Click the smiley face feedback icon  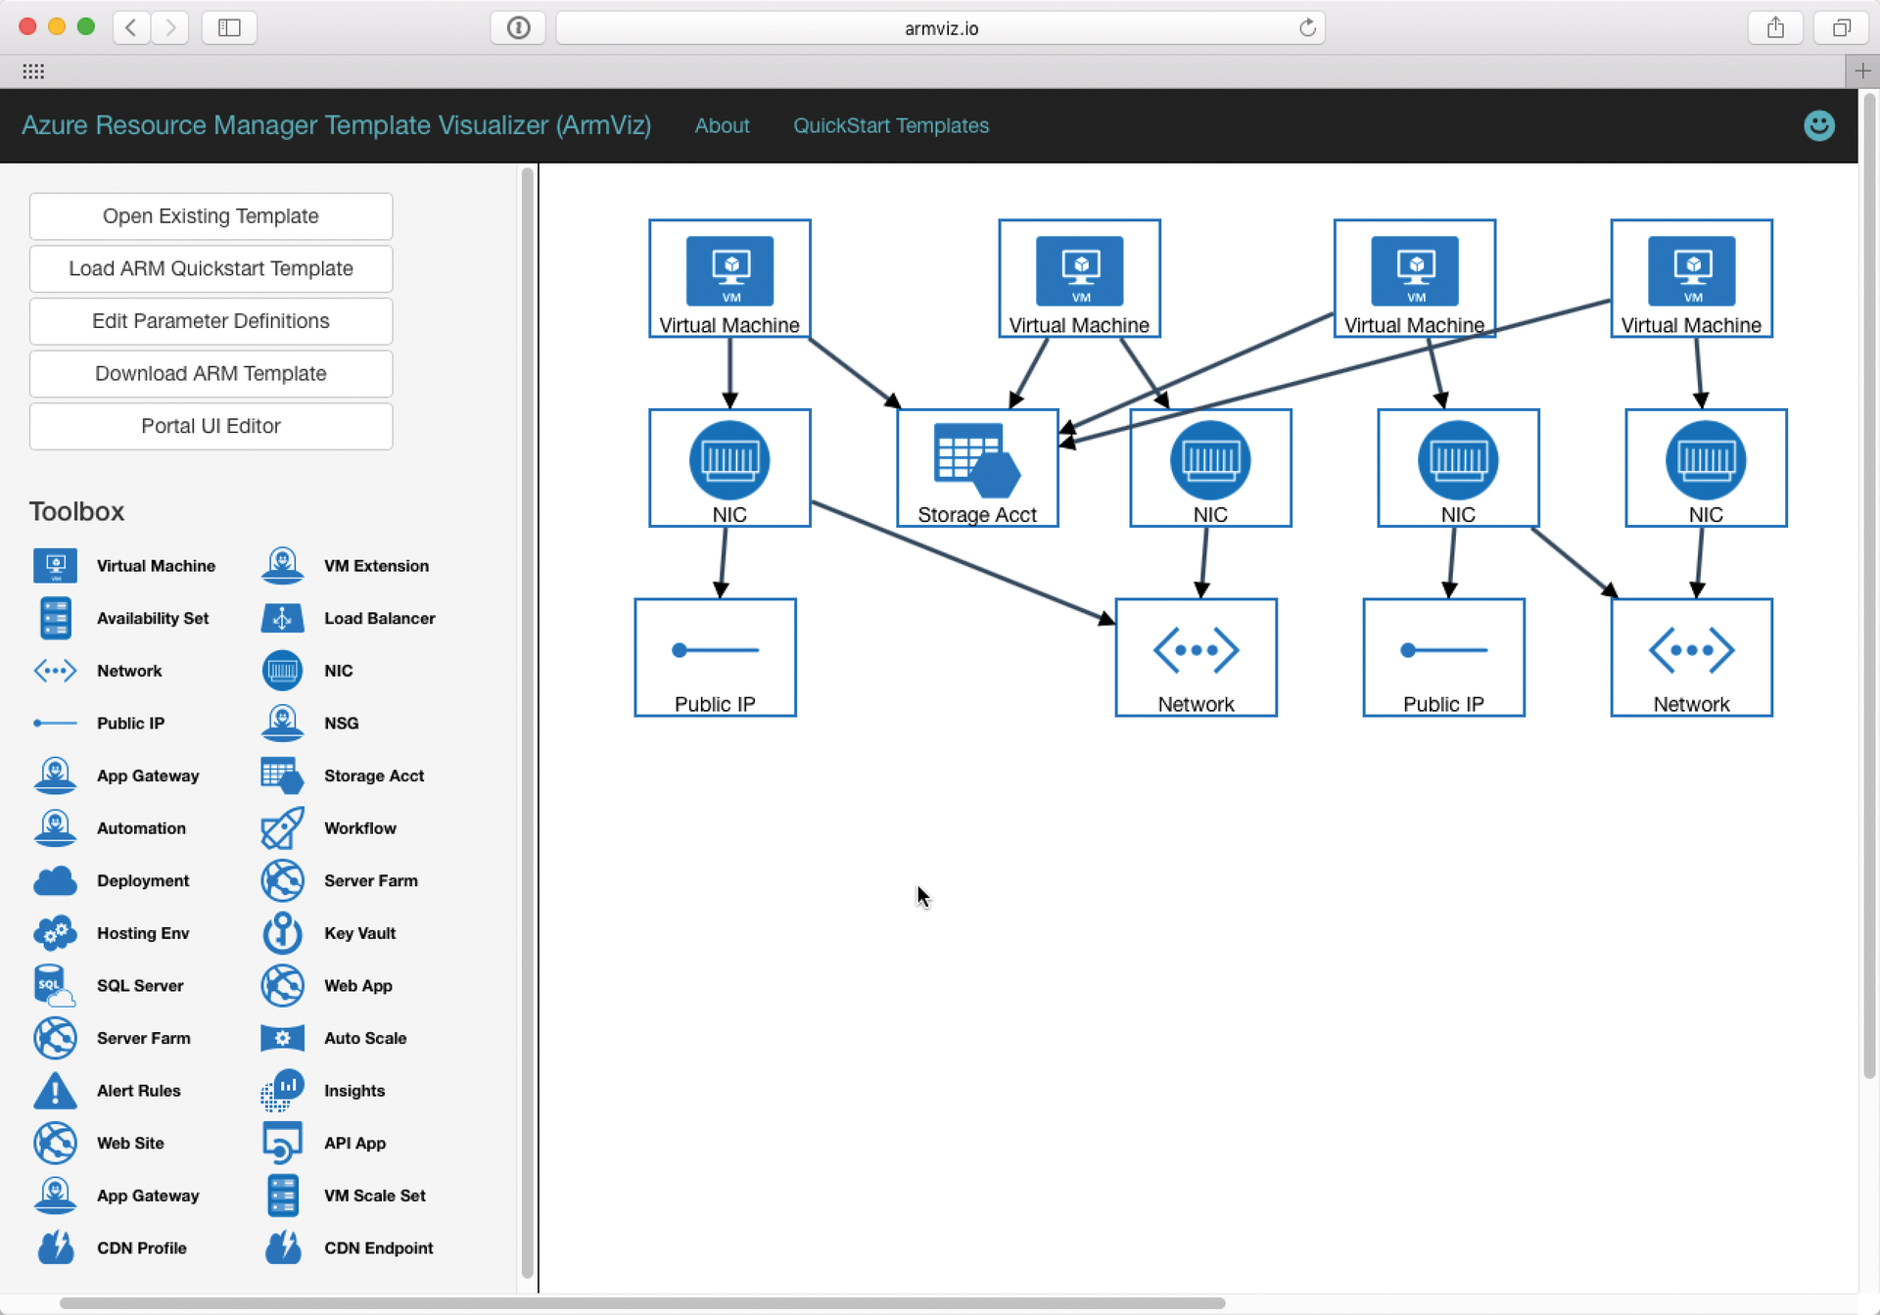(1818, 125)
